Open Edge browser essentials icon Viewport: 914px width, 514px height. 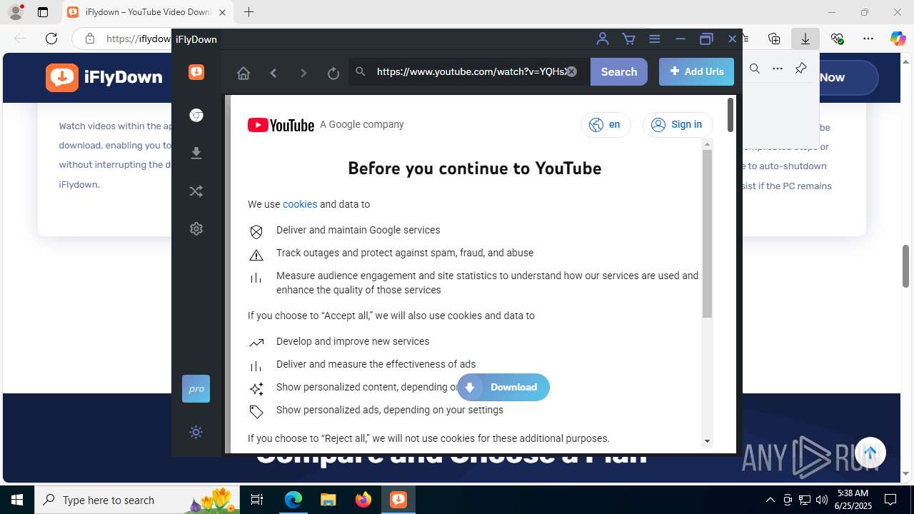click(x=837, y=39)
